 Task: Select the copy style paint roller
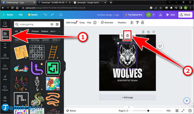(137, 23)
